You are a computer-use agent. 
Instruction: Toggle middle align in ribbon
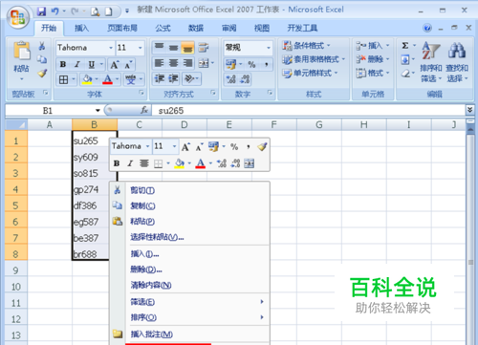173,48
